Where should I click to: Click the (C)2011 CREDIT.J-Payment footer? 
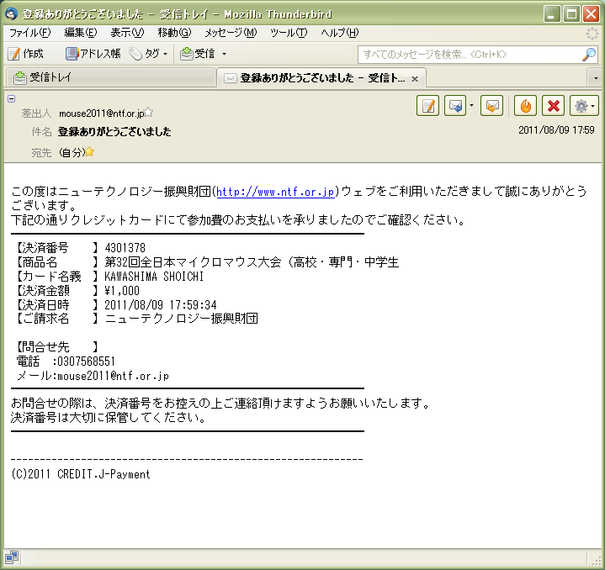point(80,474)
